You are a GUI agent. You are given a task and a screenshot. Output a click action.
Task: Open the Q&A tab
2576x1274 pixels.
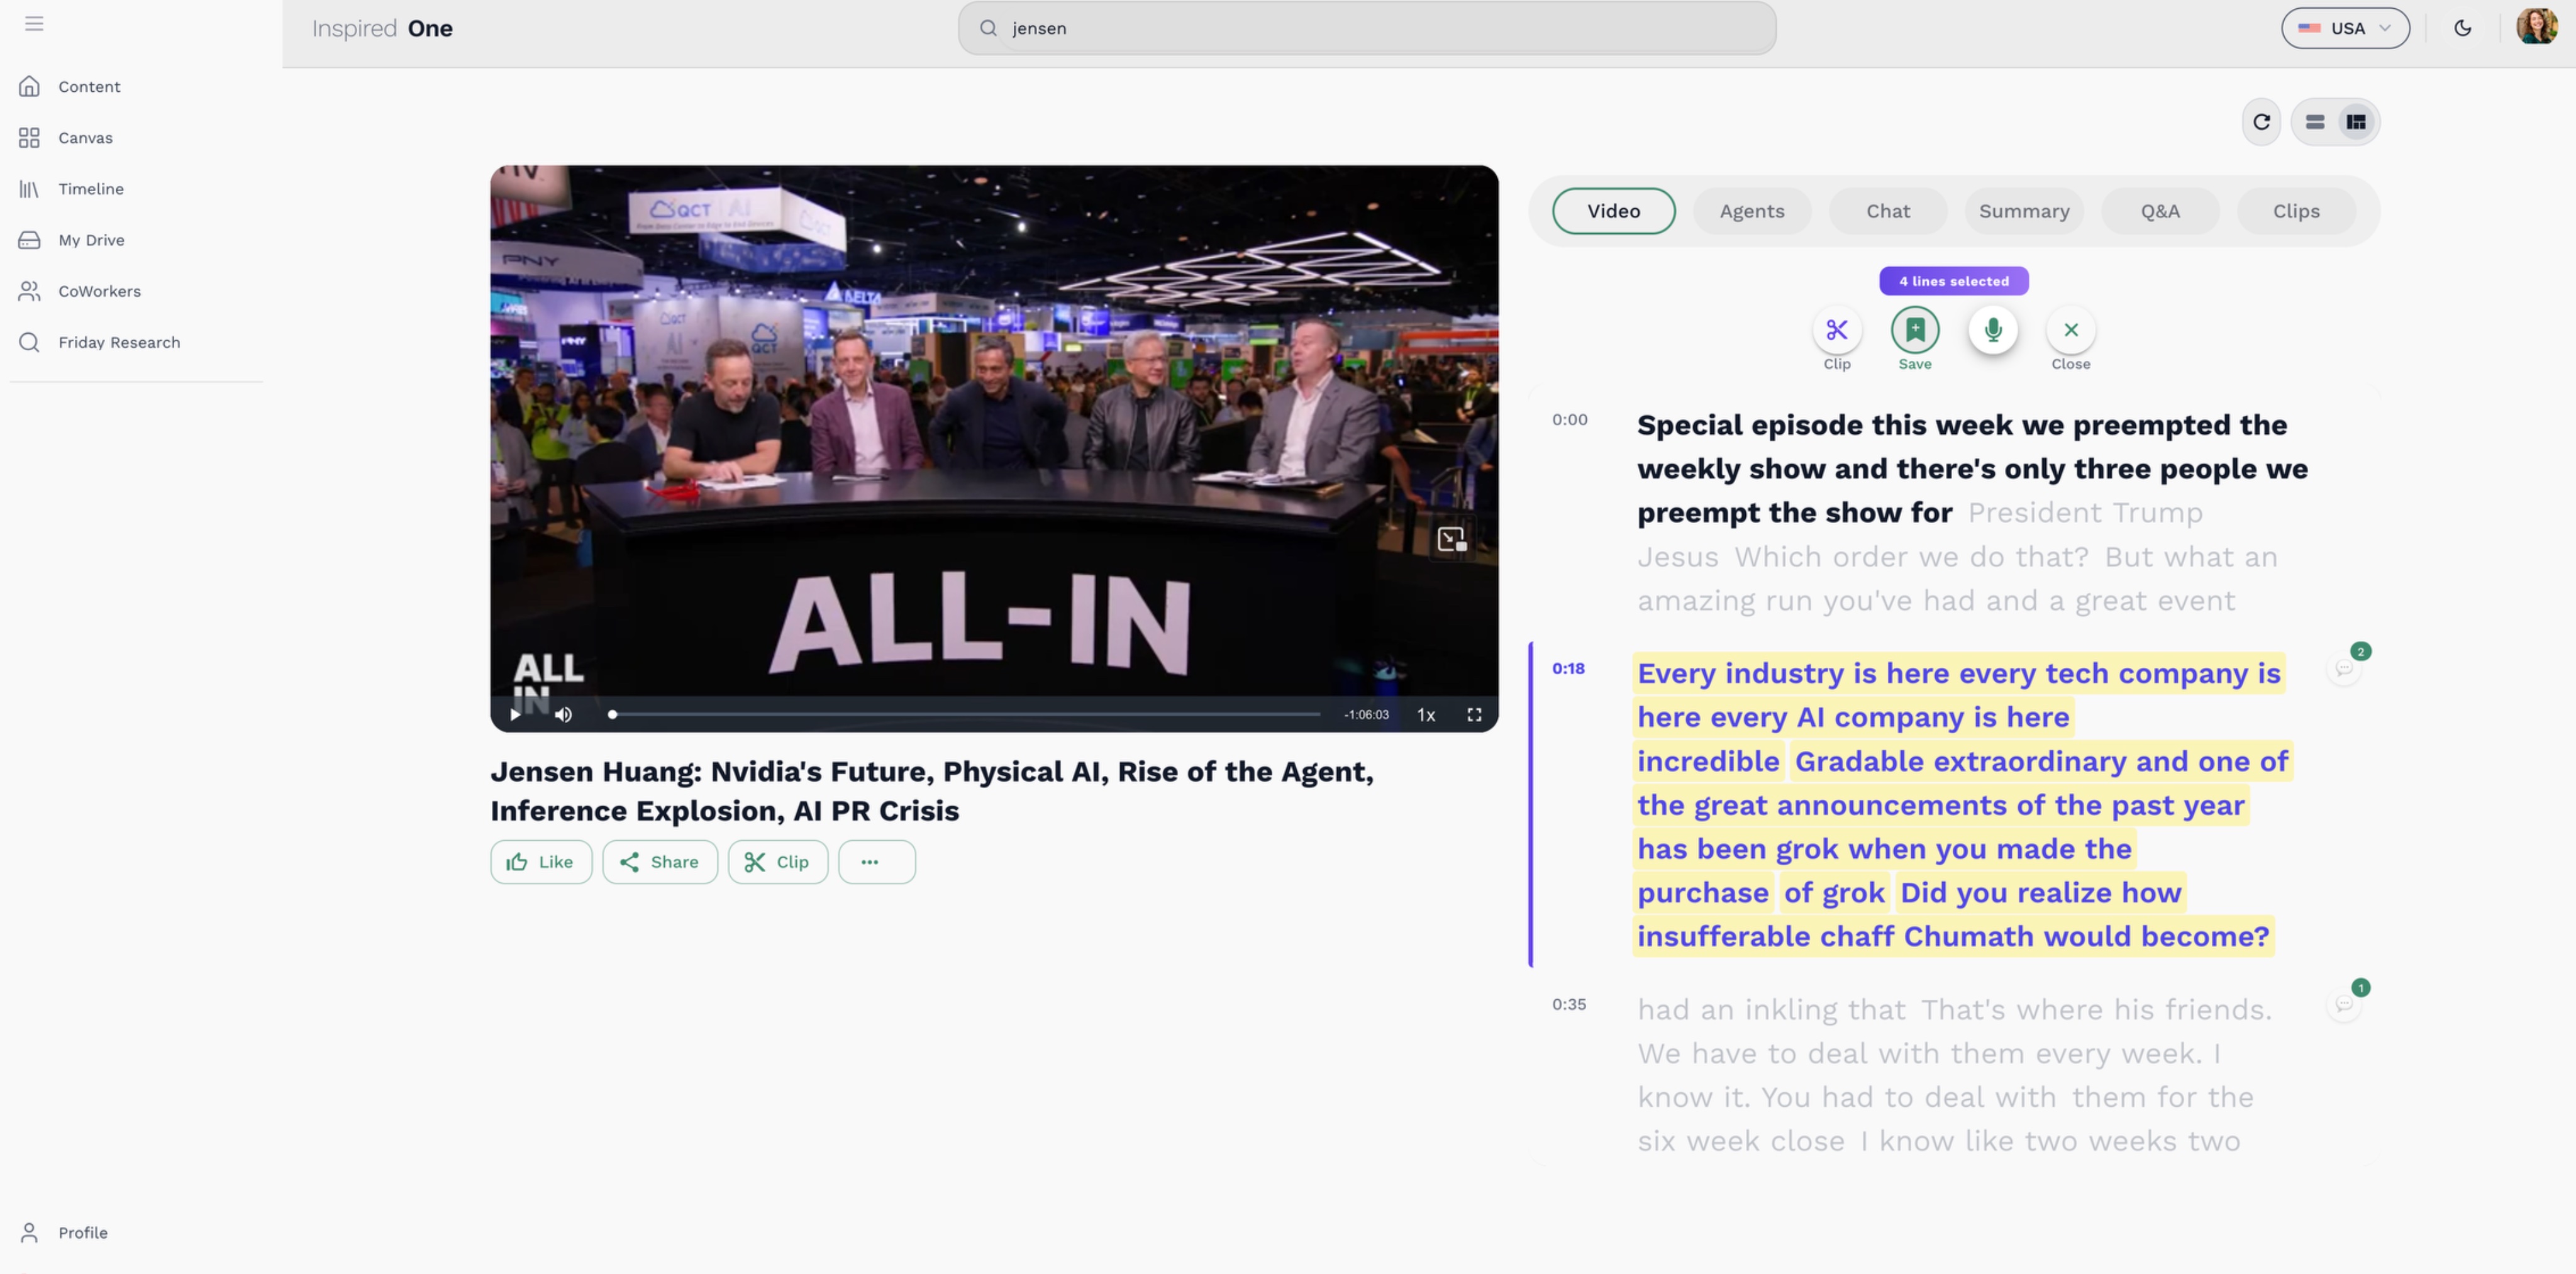(x=2160, y=211)
